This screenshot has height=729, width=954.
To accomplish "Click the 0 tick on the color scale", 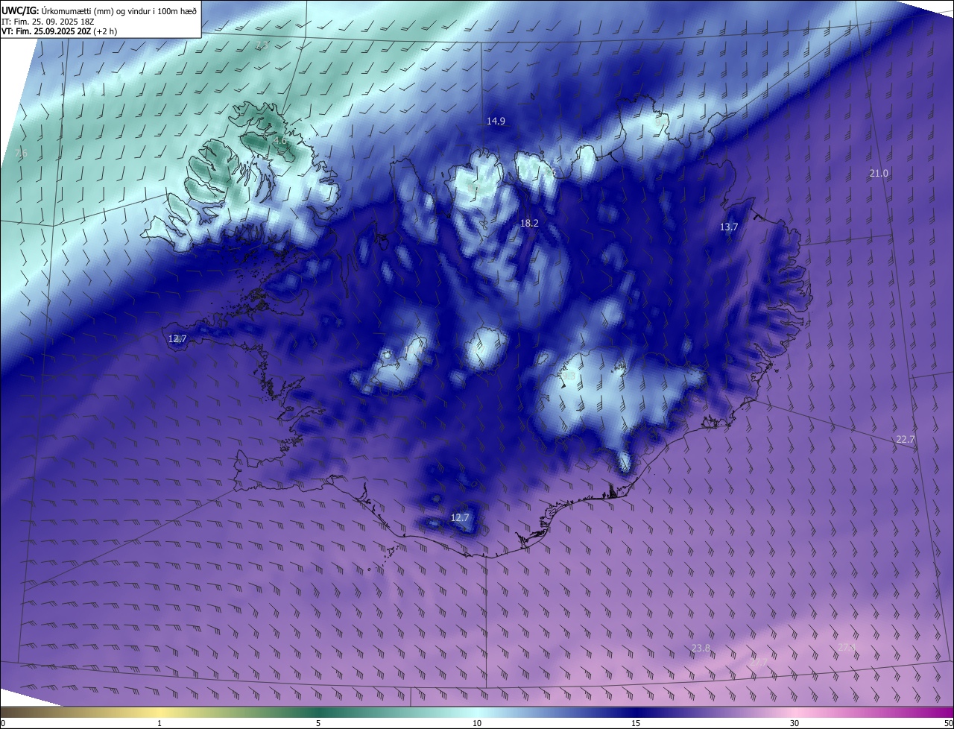I will [x=3, y=723].
